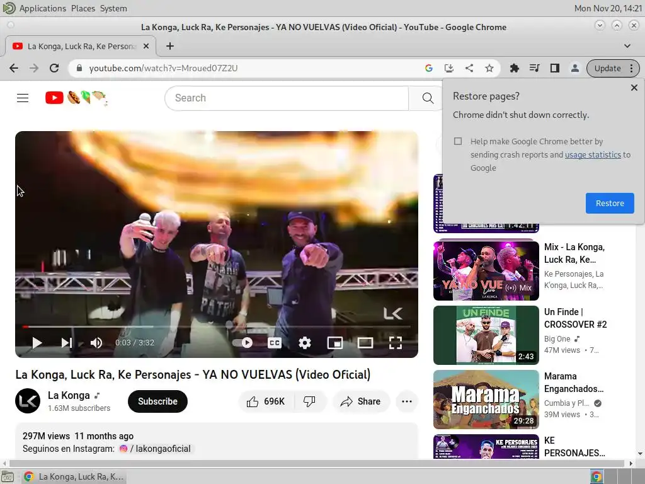Open KE PERSONAJES video thumbnail
Viewport: 645px width, 484px height.
click(486, 447)
